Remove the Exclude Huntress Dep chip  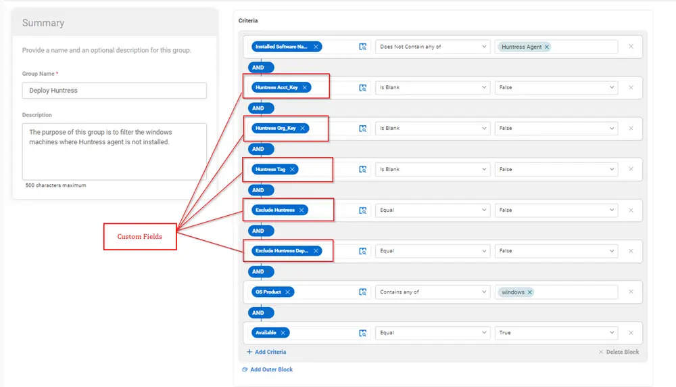pos(316,250)
